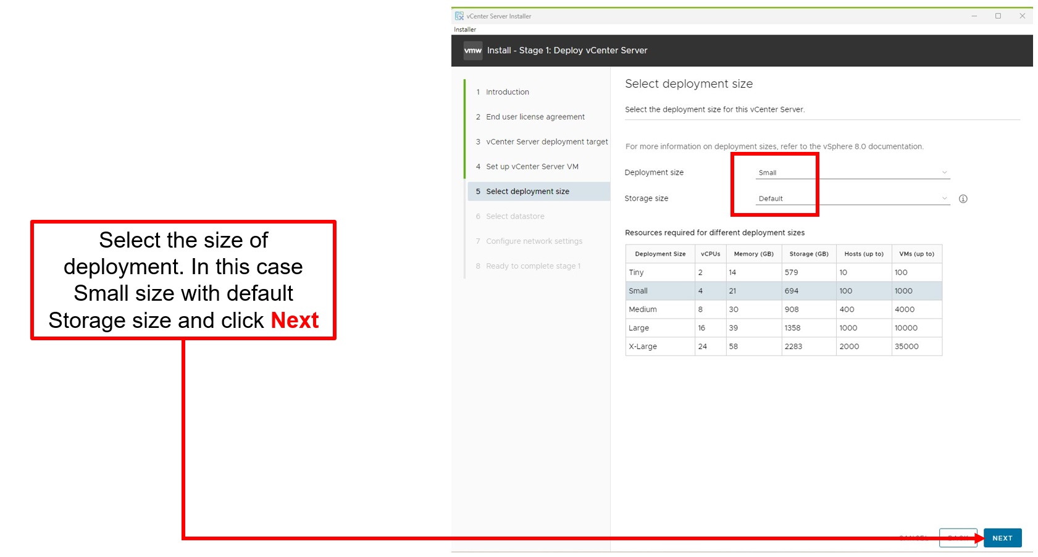Image resolution: width=1038 pixels, height=557 pixels.
Task: Click vCPUs value 24 in X-Large row
Action: pos(711,346)
